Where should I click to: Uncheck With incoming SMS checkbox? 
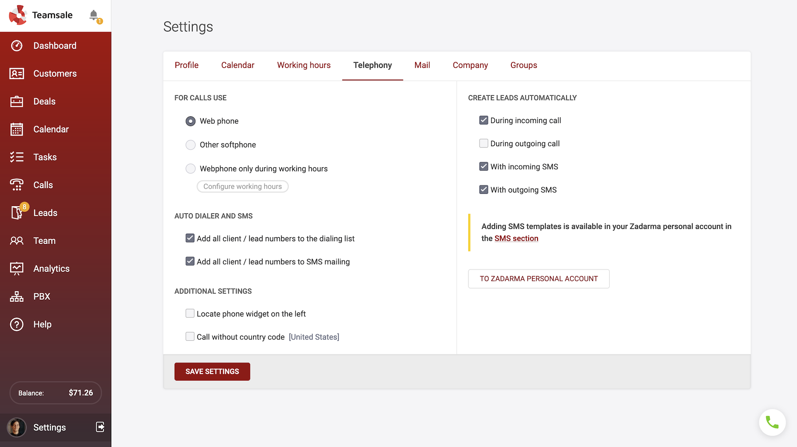(484, 166)
